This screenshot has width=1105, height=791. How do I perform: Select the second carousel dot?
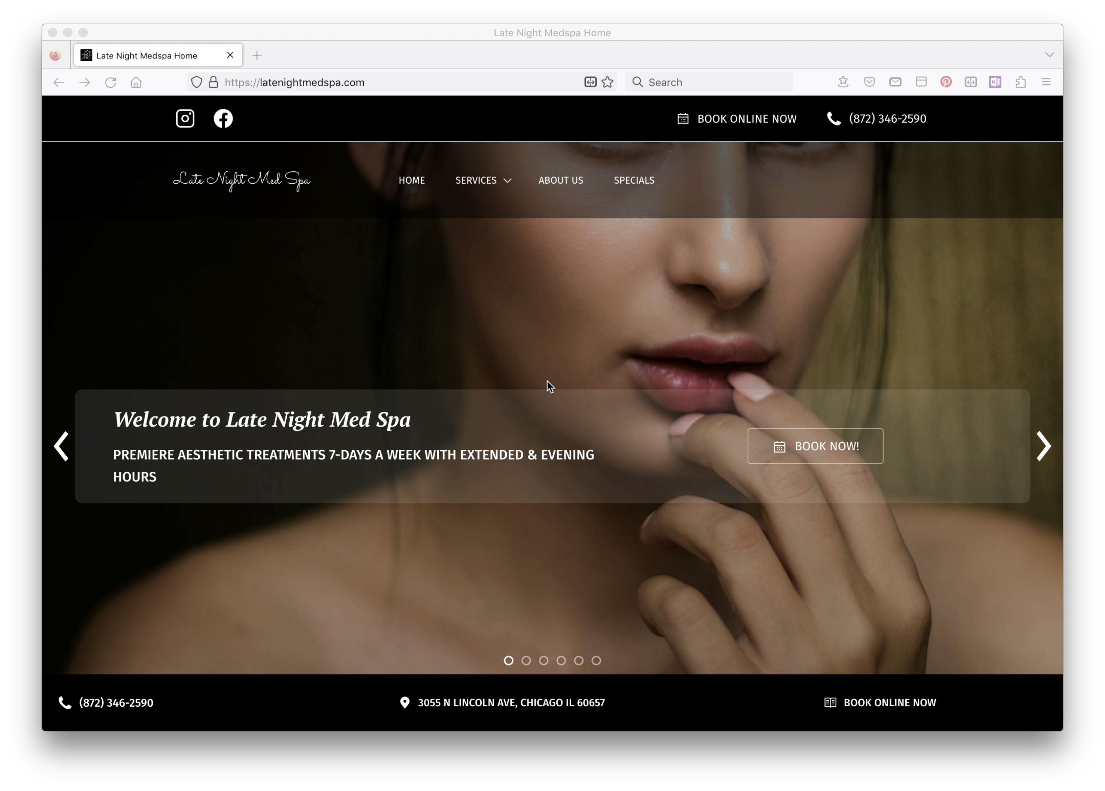[x=526, y=661]
